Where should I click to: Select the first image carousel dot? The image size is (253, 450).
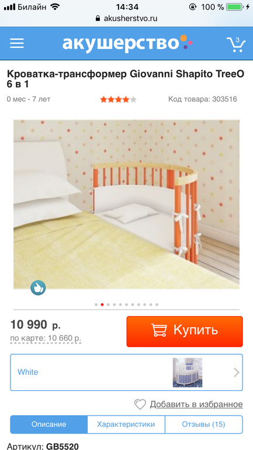point(96,304)
